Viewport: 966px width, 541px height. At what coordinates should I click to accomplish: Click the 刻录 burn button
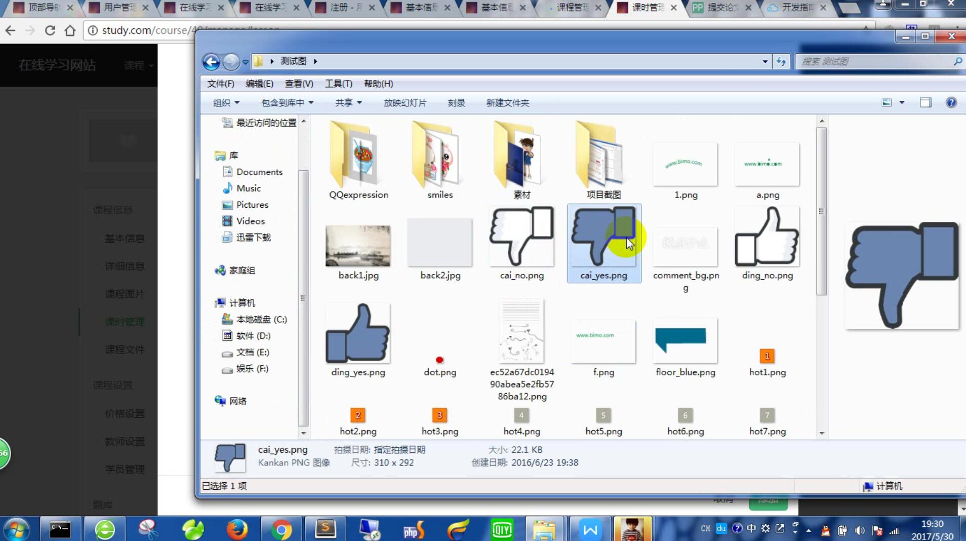(x=456, y=103)
